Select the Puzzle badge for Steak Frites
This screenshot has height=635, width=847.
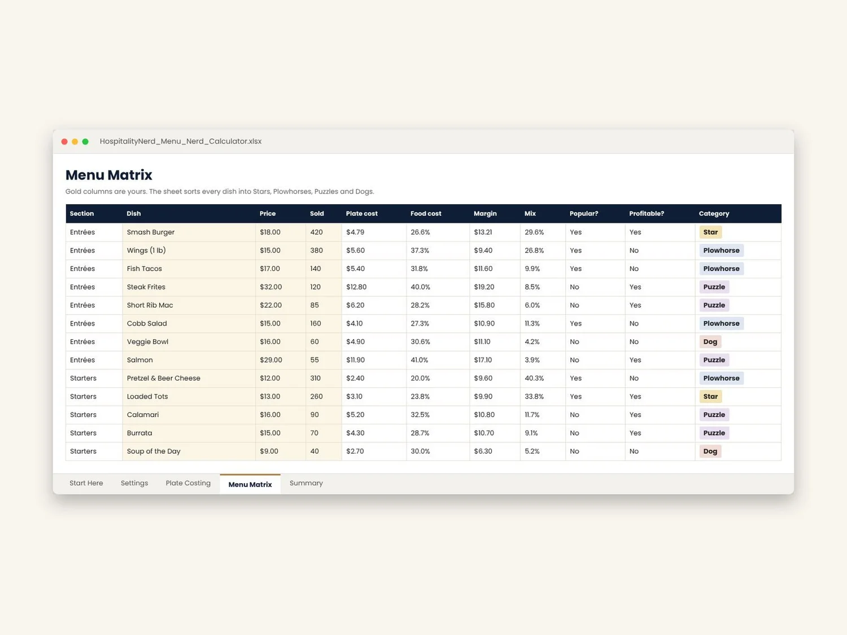coord(714,287)
